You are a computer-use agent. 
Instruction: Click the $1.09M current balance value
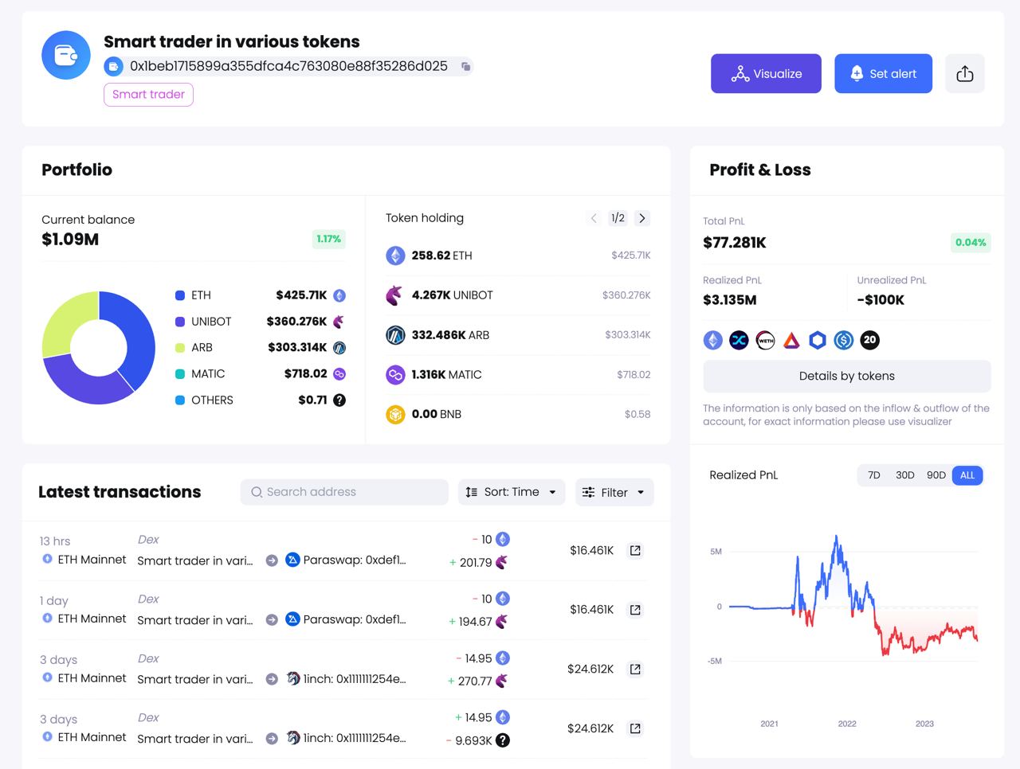point(70,240)
